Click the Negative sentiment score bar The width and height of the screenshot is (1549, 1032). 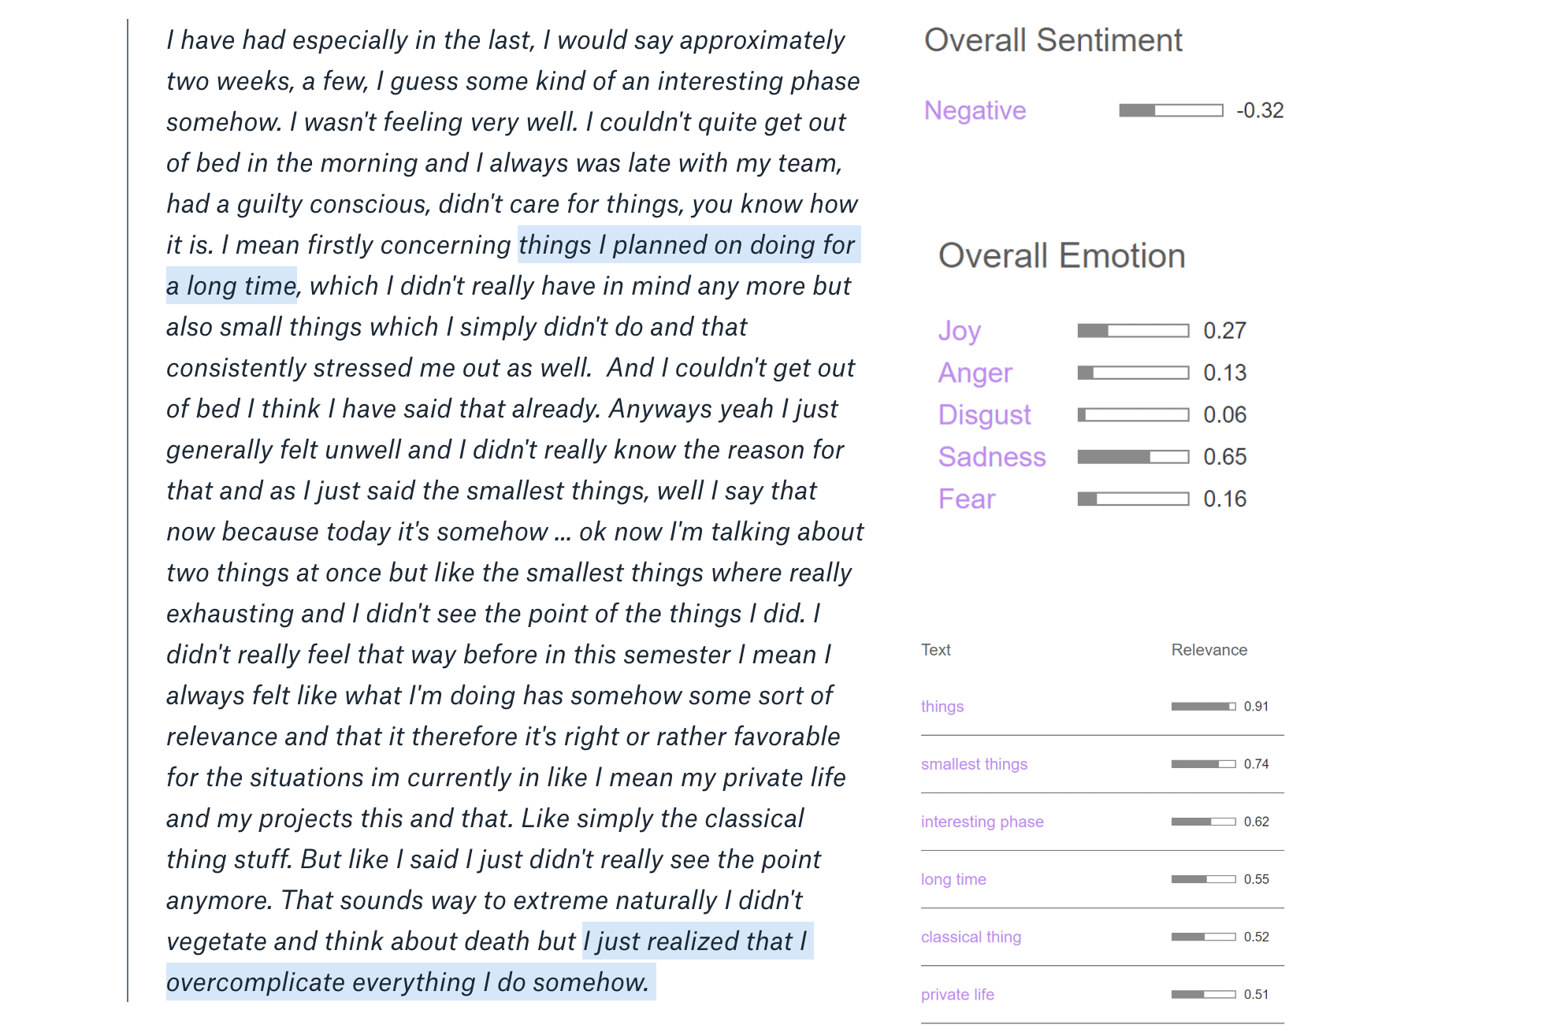click(x=1171, y=110)
